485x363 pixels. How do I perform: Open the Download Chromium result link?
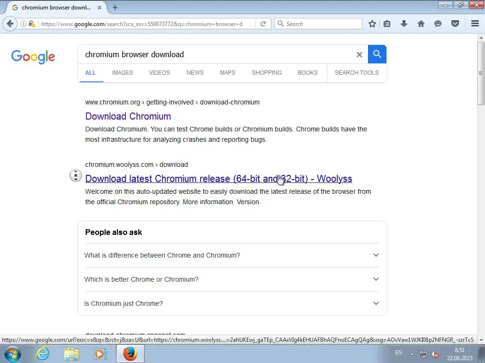pos(128,116)
